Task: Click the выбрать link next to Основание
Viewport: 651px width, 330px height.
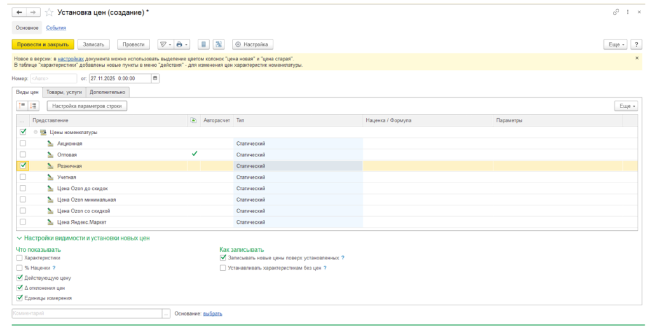Action: pyautogui.click(x=212, y=314)
